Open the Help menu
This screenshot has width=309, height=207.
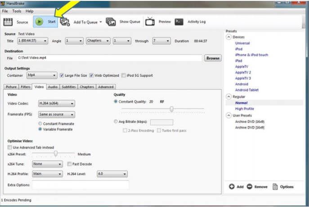(29, 11)
